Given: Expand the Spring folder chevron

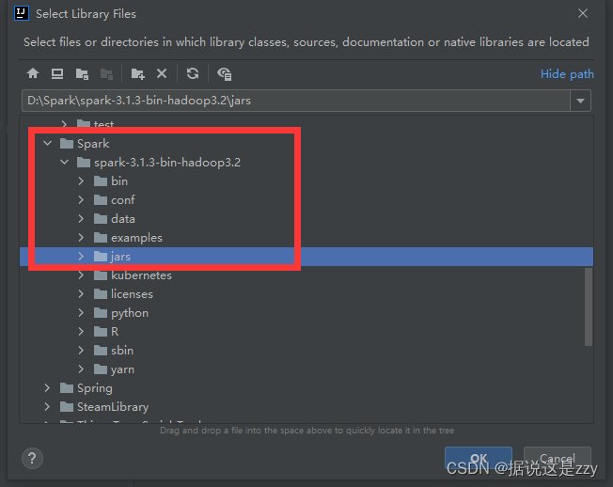Looking at the screenshot, I should click(47, 387).
